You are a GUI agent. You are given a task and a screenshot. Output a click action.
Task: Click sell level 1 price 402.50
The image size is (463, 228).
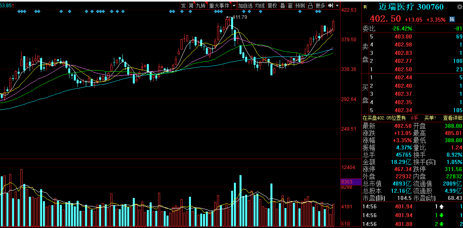[x=404, y=69]
